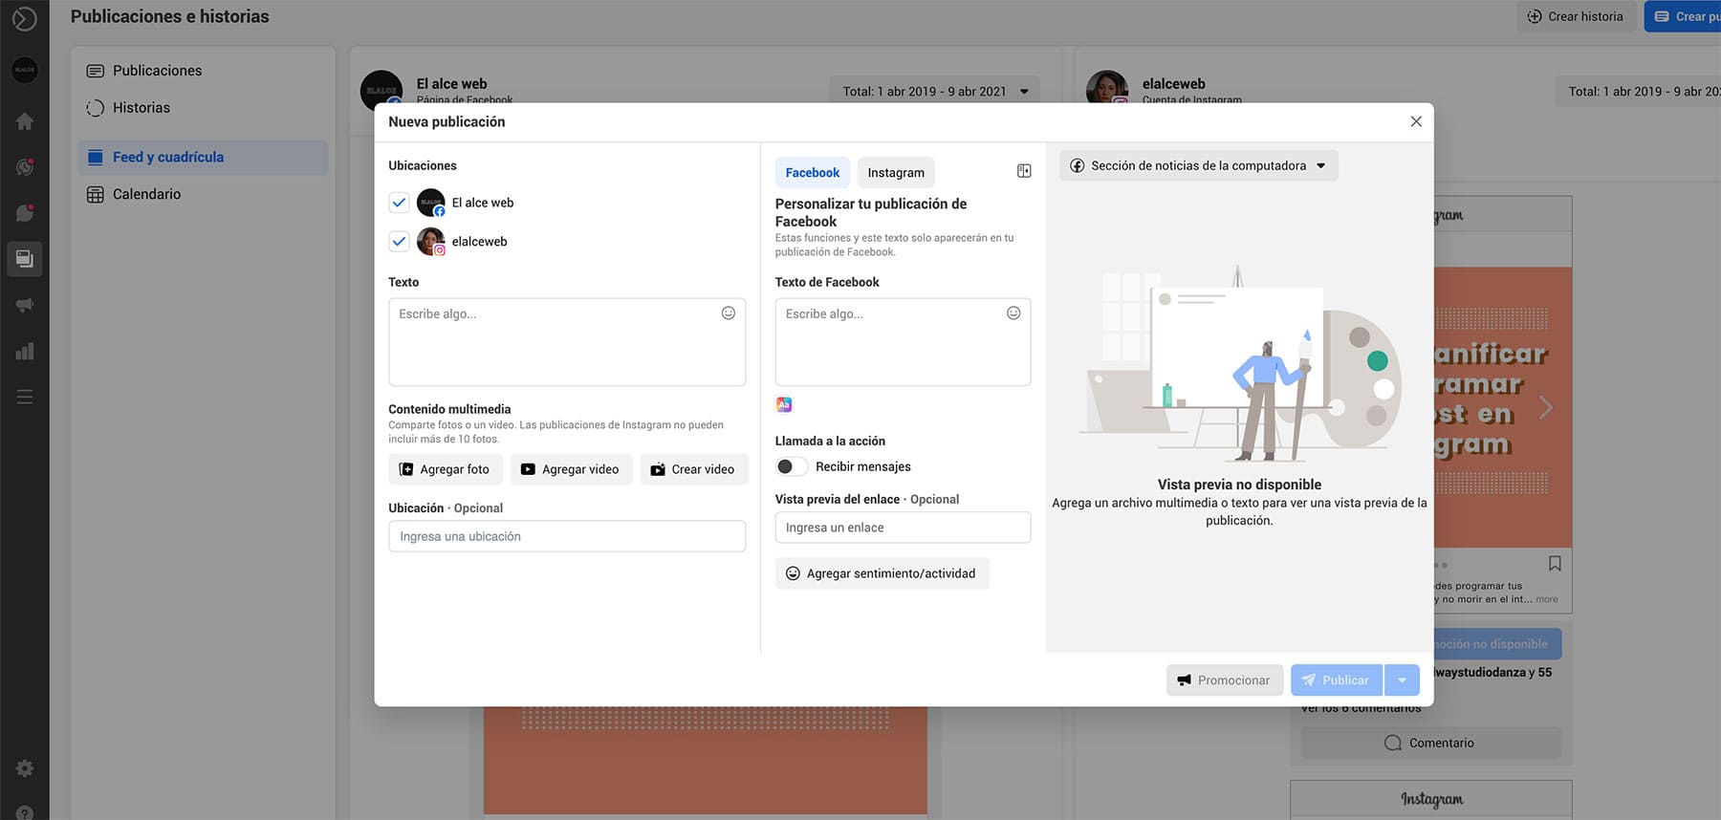Open emoji picker in Texto de Facebook field
1721x820 pixels.
pyautogui.click(x=1013, y=313)
